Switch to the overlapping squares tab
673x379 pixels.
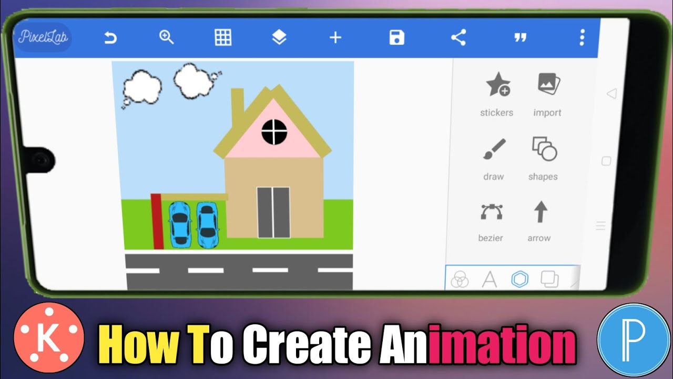click(x=549, y=279)
